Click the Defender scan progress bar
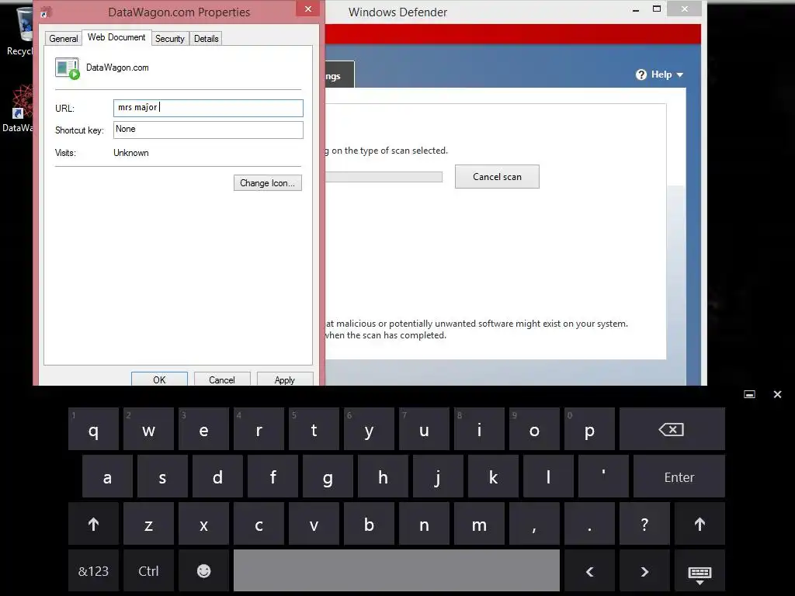Image resolution: width=795 pixels, height=596 pixels. click(384, 176)
